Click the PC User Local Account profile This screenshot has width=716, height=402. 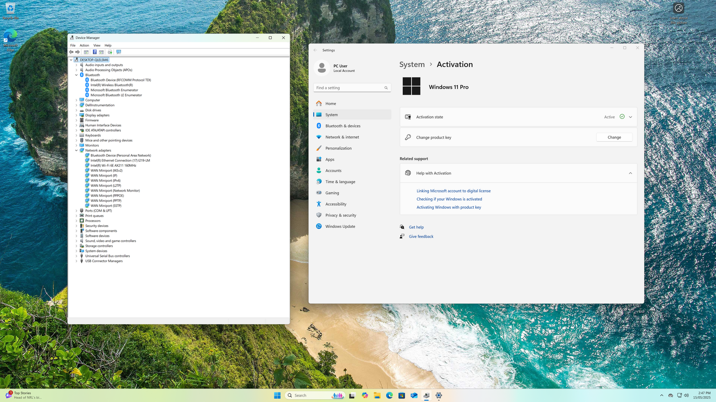pyautogui.click(x=336, y=68)
